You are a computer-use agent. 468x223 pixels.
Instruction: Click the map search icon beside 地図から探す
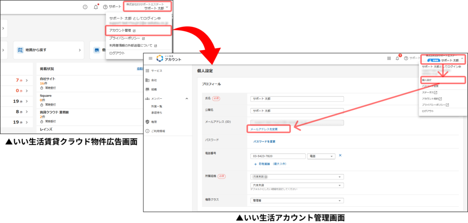(x=20, y=50)
